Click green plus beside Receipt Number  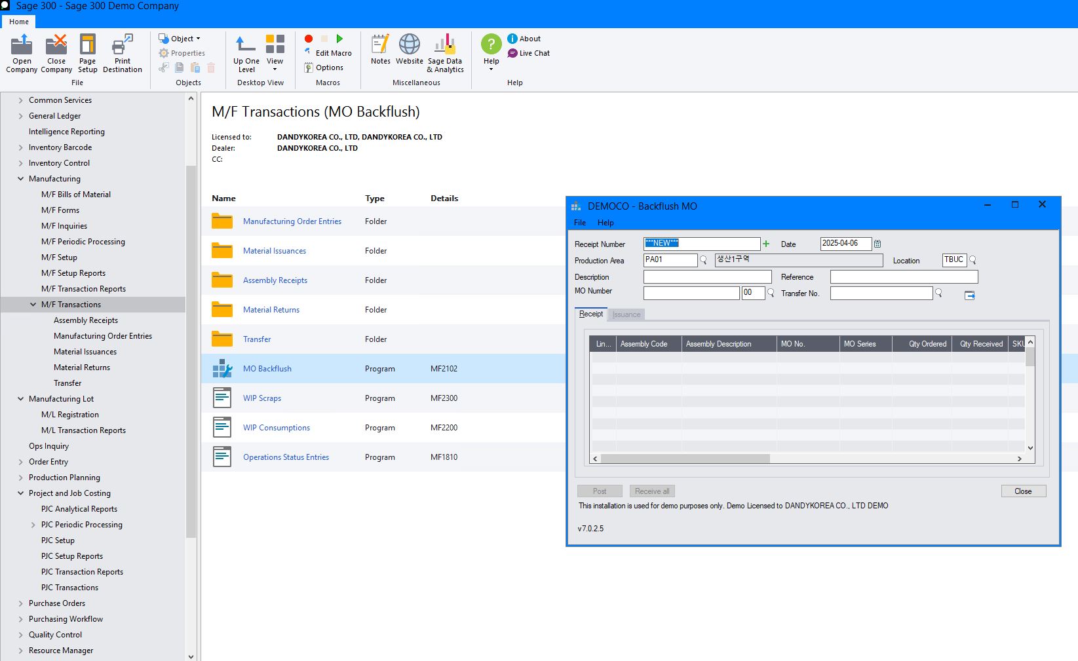pos(766,244)
